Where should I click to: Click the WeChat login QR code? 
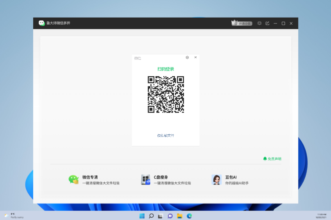click(166, 94)
